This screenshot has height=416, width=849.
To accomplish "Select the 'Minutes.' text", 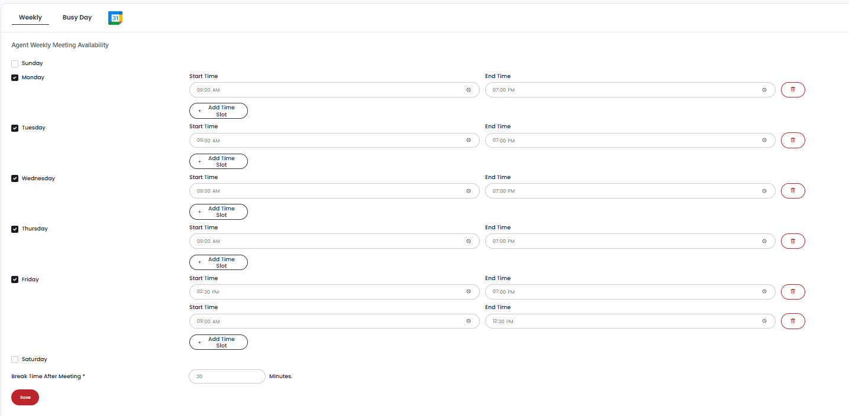I will coord(281,376).
